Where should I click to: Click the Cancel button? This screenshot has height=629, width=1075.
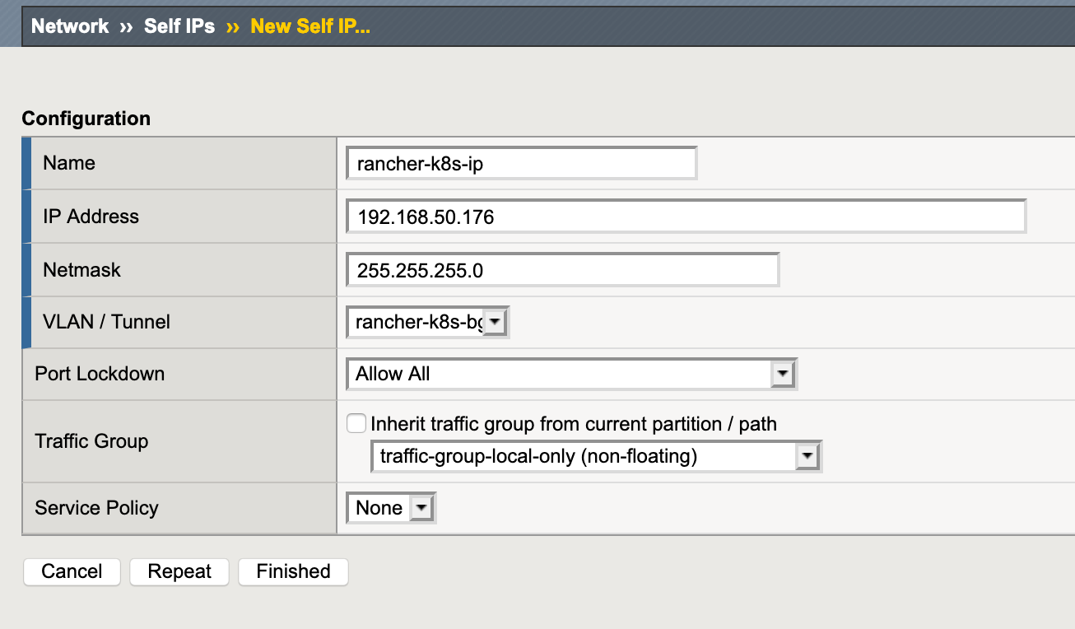coord(72,572)
